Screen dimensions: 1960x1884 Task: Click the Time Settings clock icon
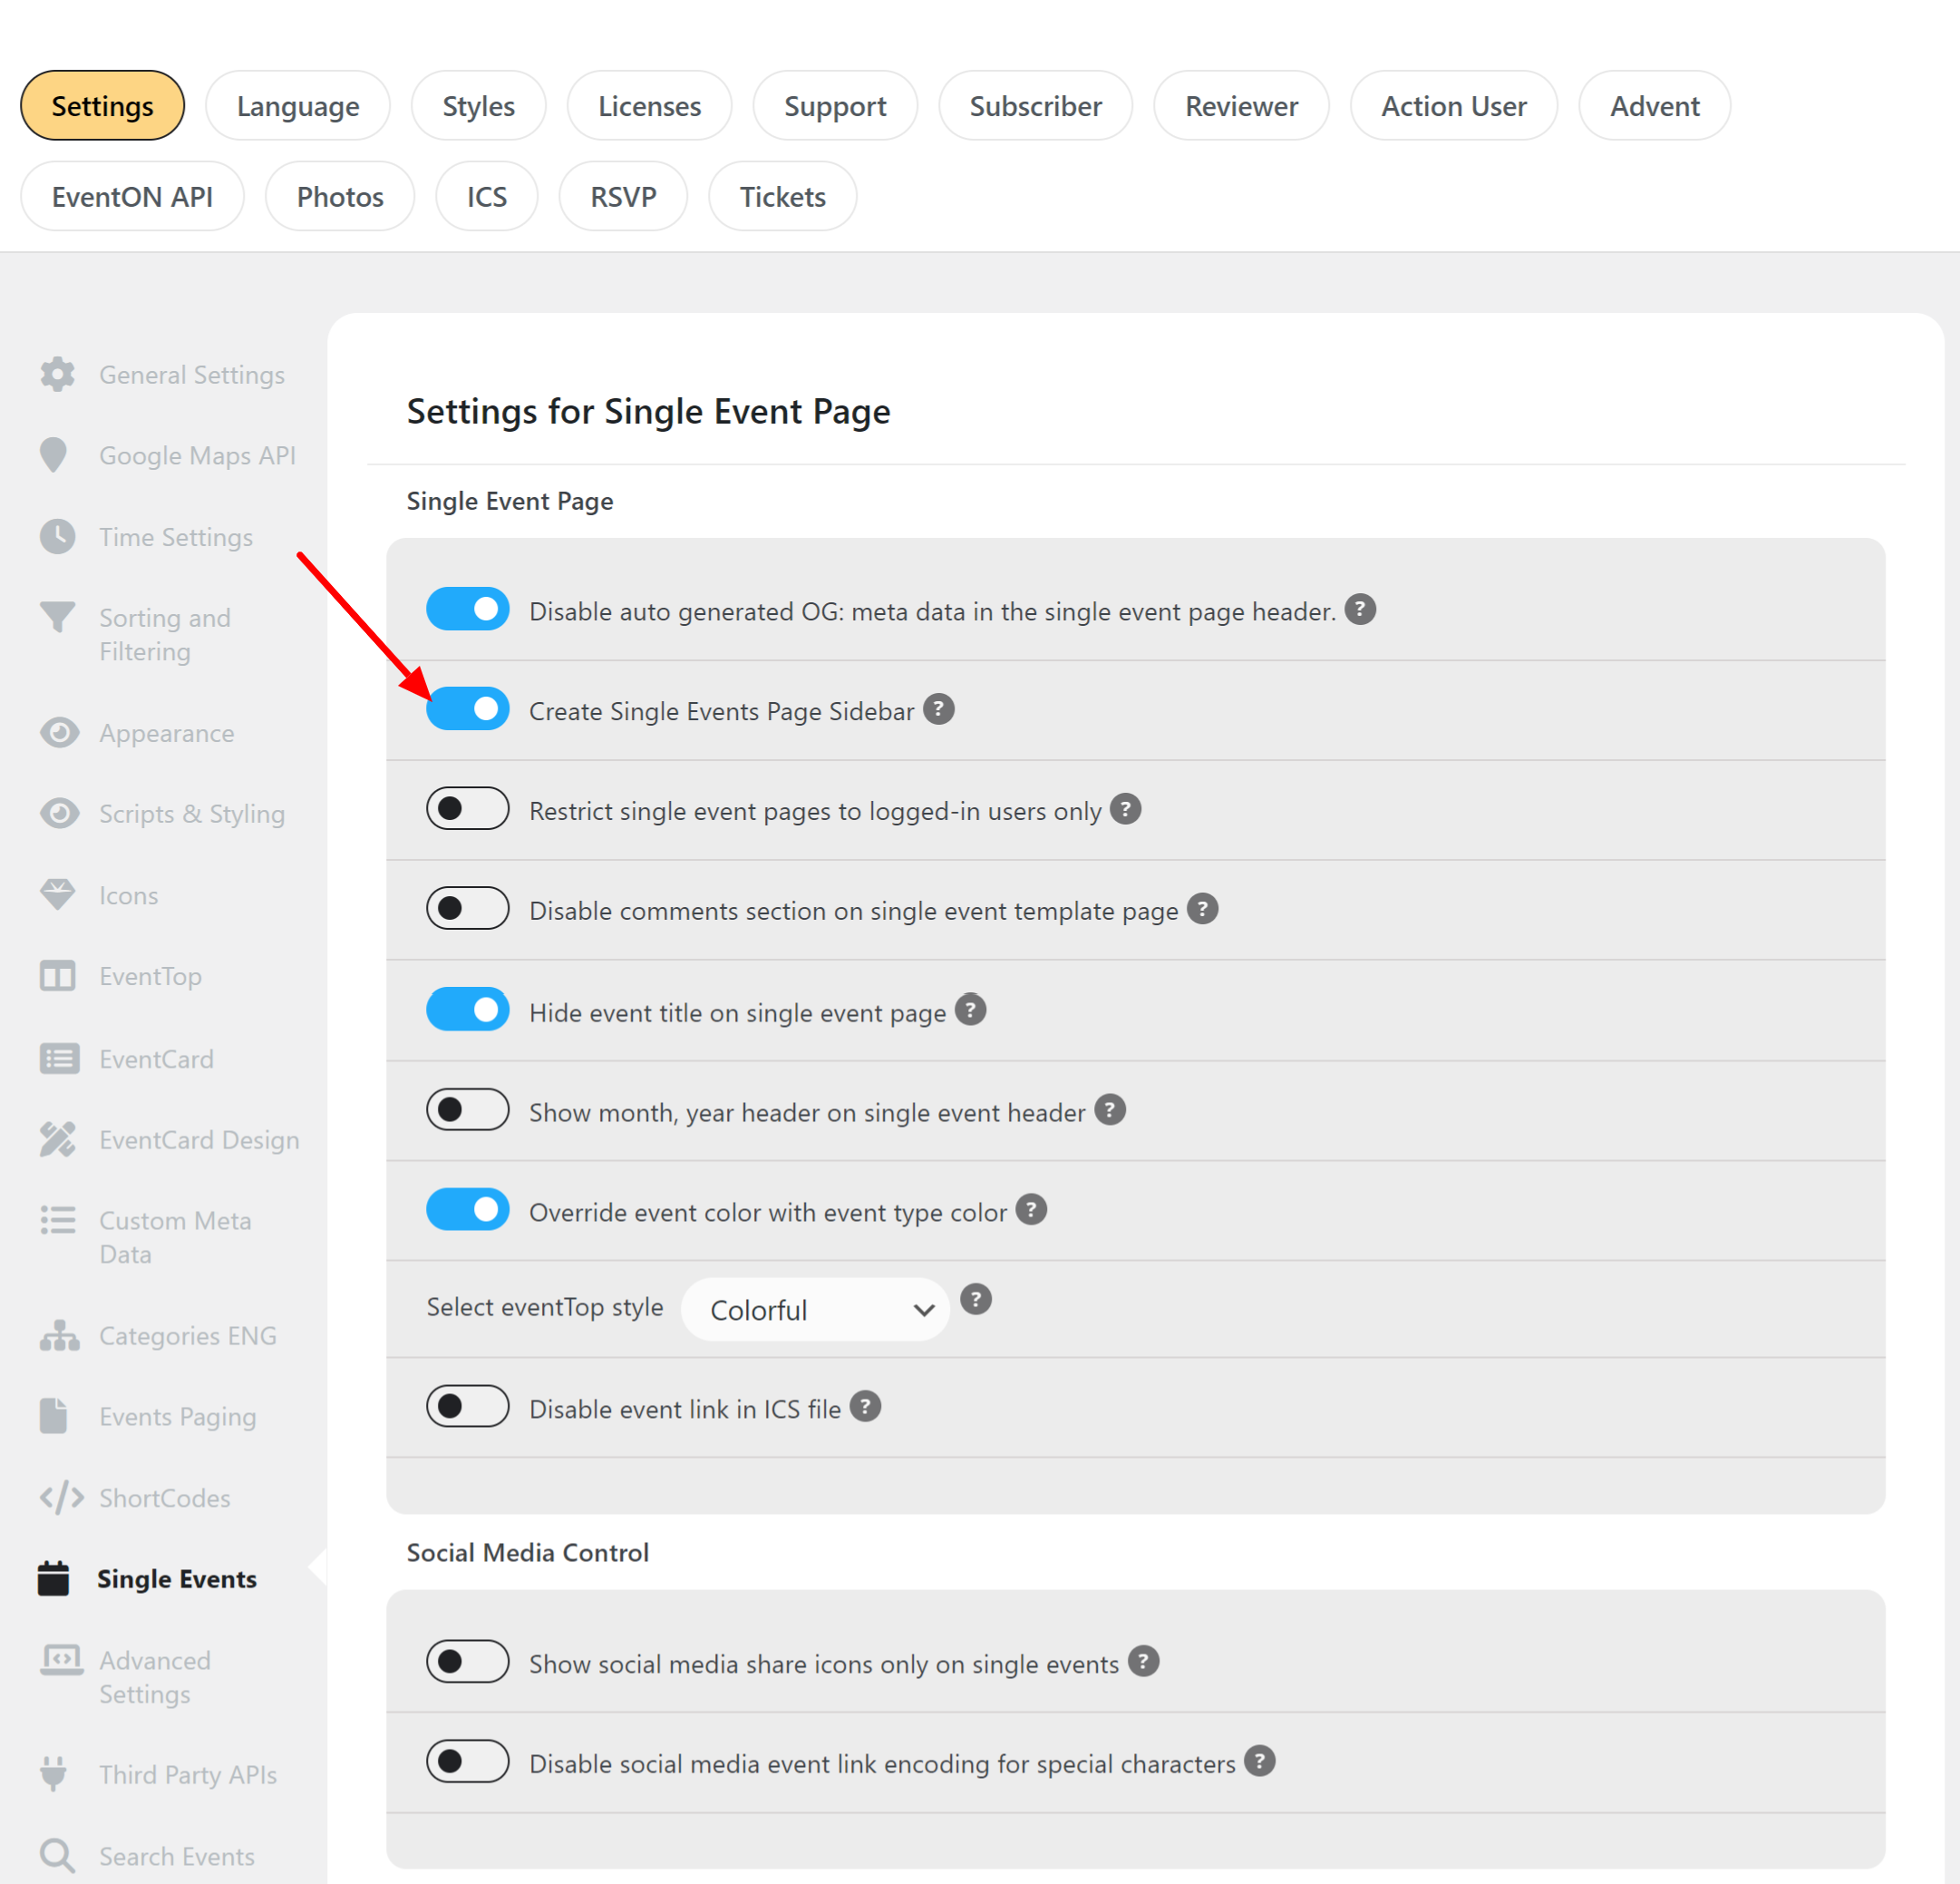(x=58, y=536)
